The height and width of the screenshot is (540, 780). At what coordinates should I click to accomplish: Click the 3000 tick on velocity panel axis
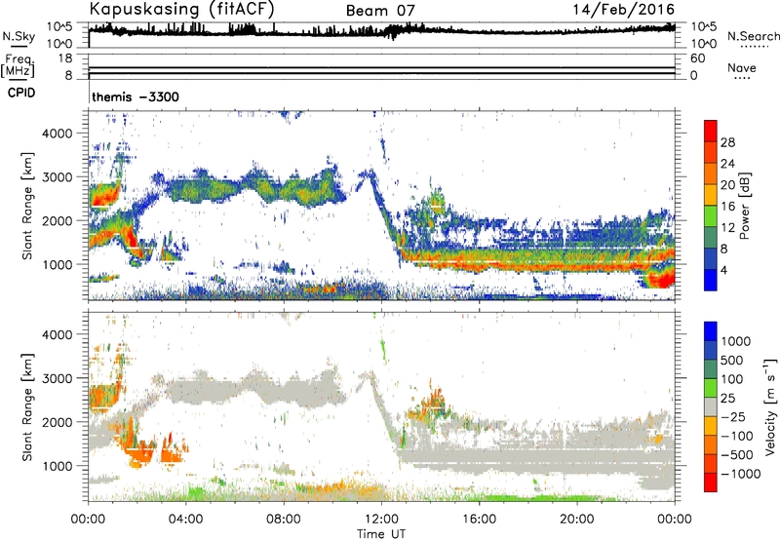(57, 378)
